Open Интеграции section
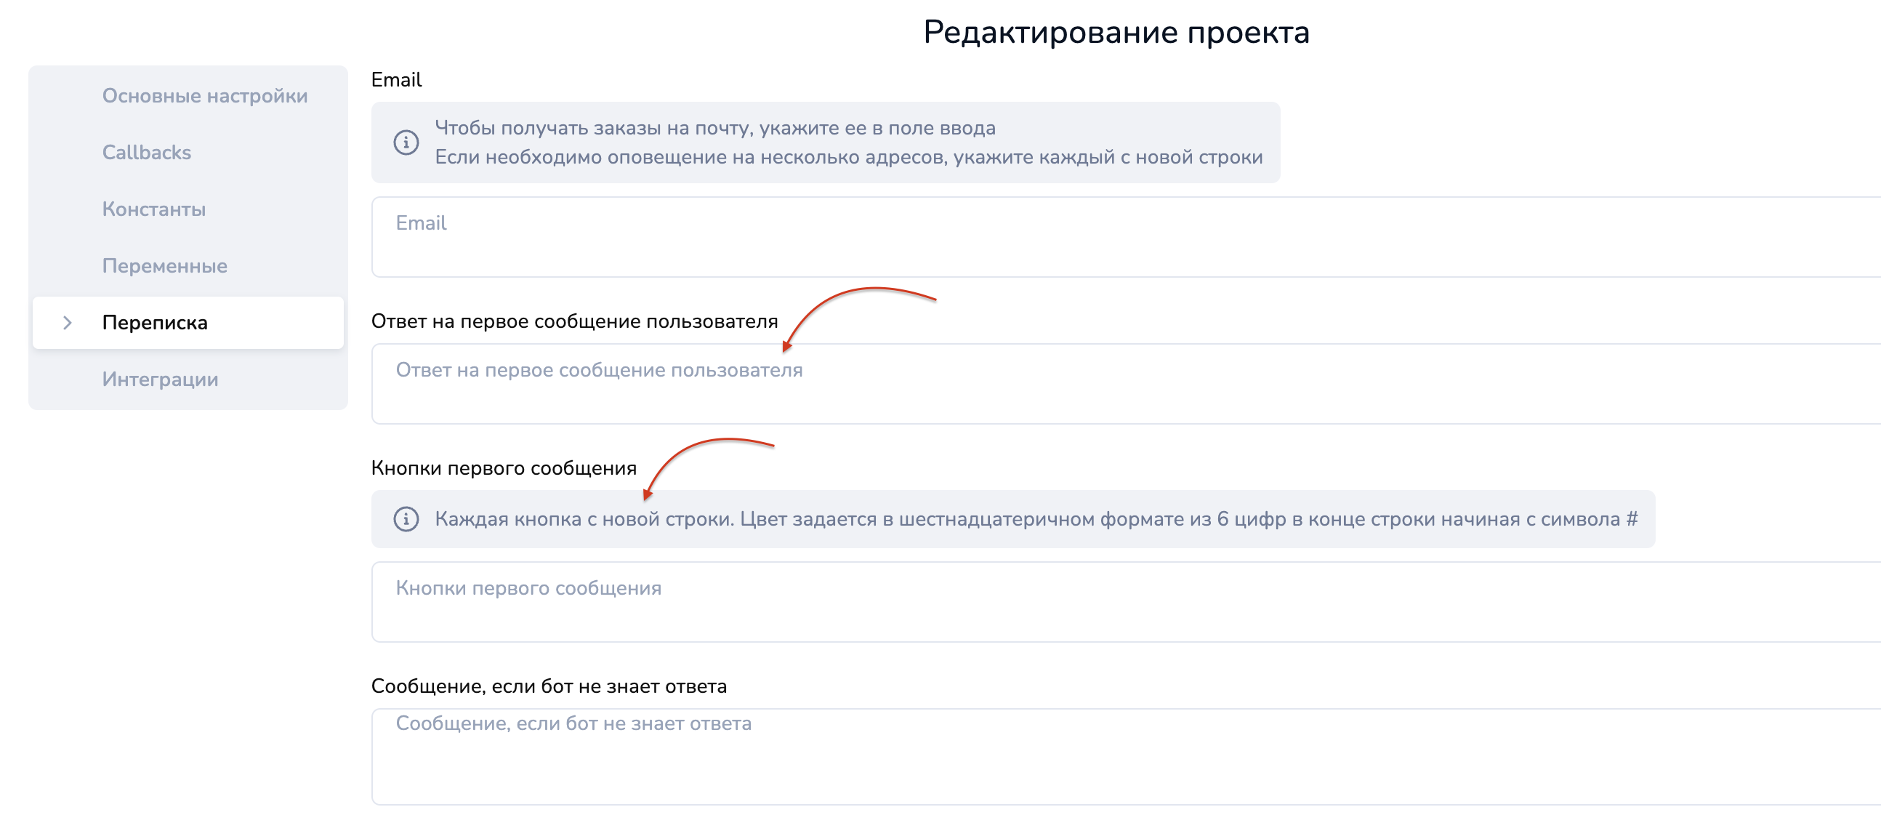This screenshot has height=823, width=1881. [160, 380]
